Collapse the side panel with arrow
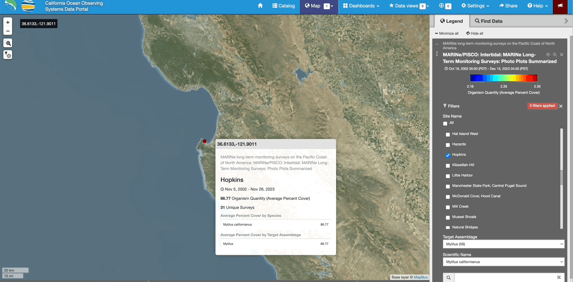Image resolution: width=573 pixels, height=282 pixels. point(566,21)
